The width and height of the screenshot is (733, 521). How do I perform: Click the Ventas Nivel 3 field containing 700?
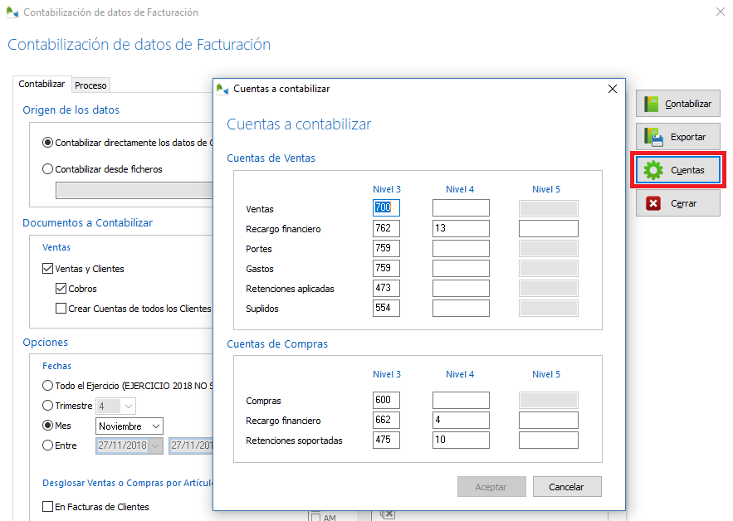386,207
